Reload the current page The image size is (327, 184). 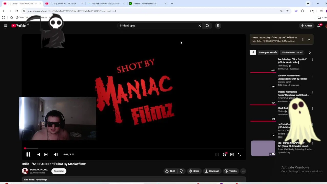tap(17, 11)
